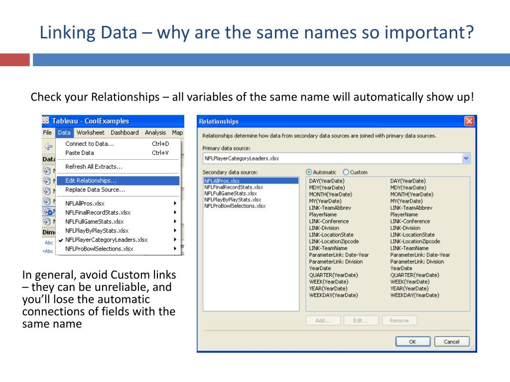The image size is (510, 382).
Task: Open the Map menu
Action: (x=177, y=132)
